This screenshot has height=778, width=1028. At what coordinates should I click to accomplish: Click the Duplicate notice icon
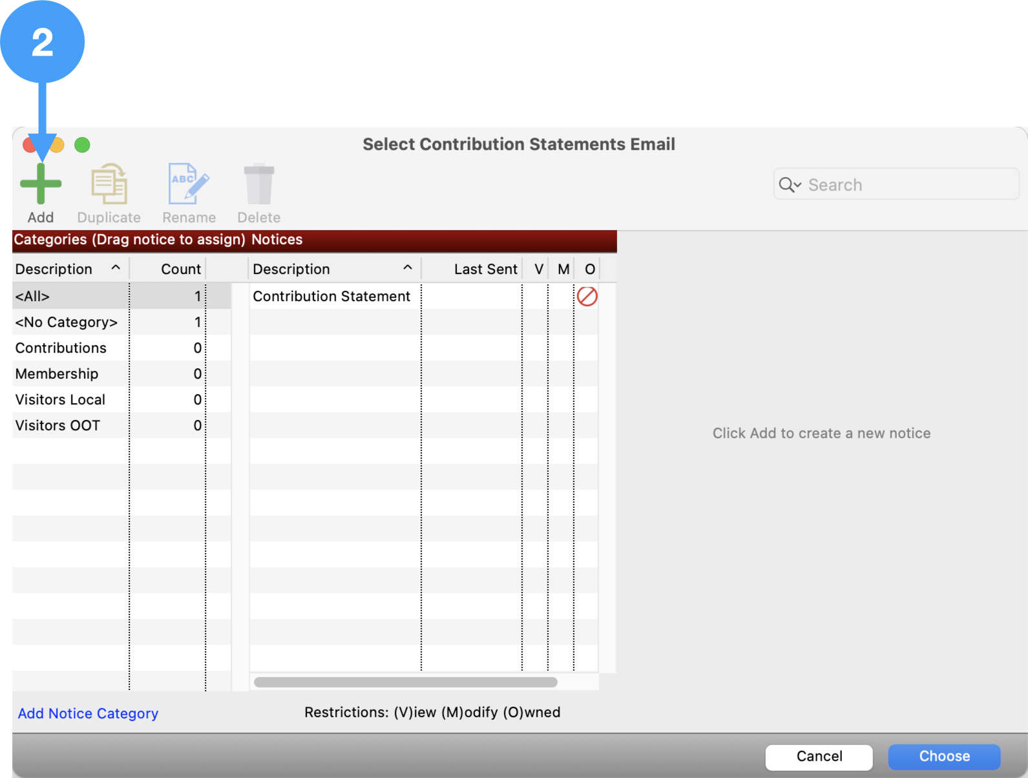point(109,184)
